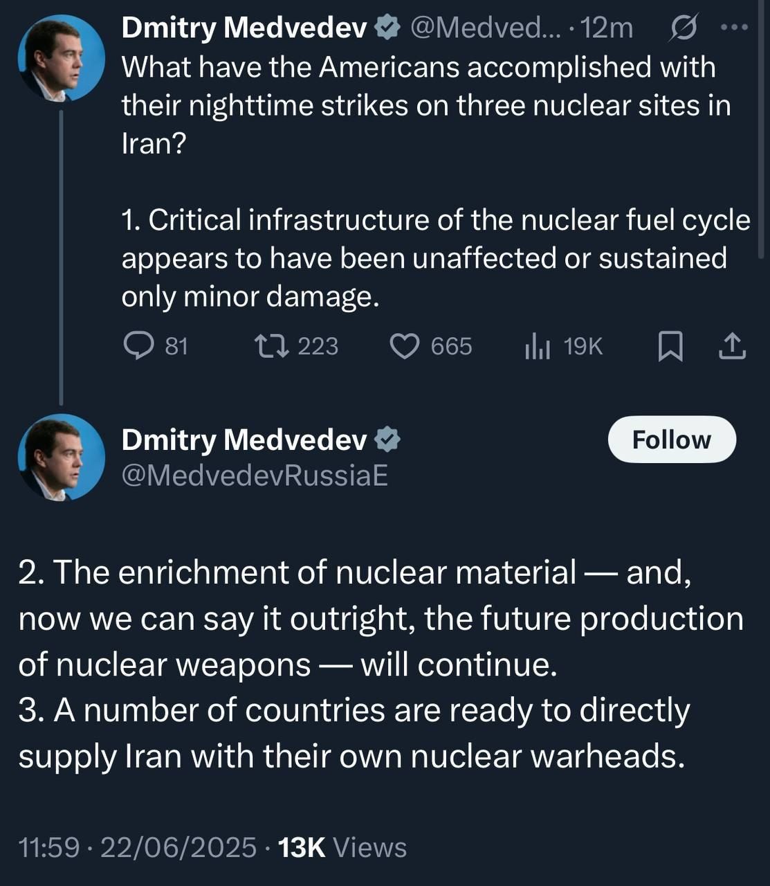Follow Dmitry Medvedev
Viewport: 770px width, 886px height.
coord(671,440)
